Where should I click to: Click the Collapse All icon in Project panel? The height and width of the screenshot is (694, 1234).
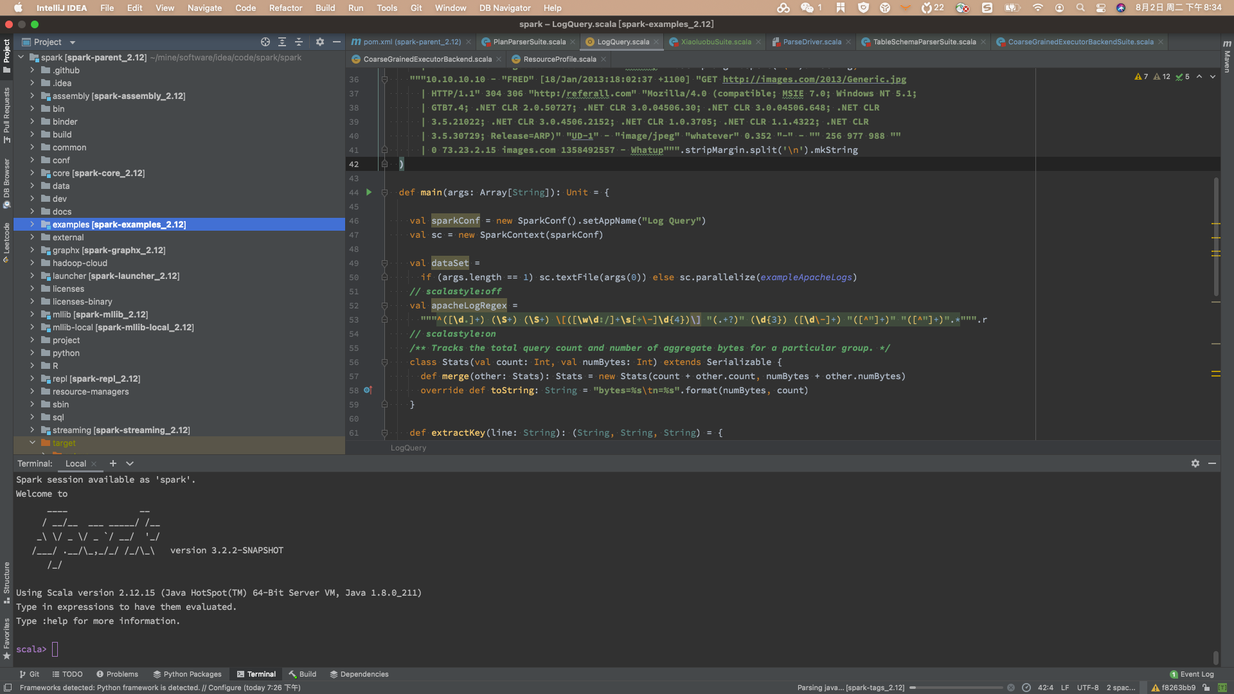tap(299, 42)
